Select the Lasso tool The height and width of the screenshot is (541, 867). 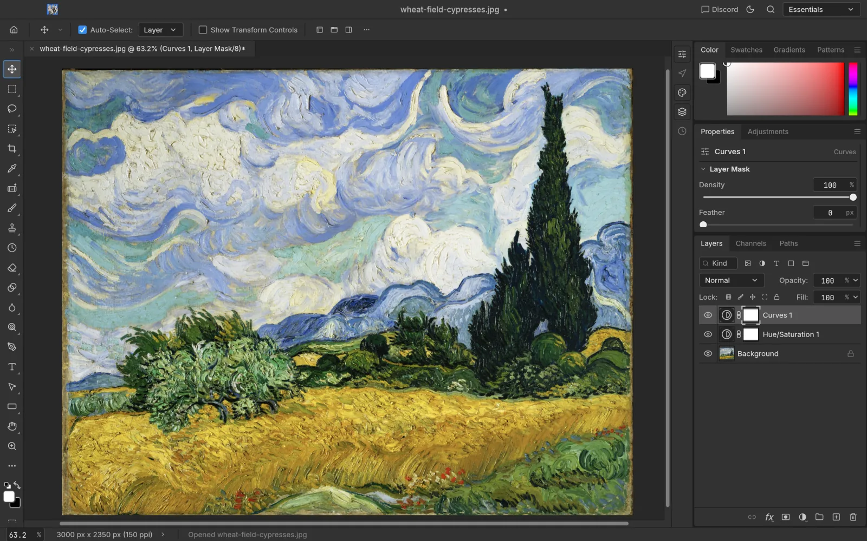pyautogui.click(x=12, y=109)
